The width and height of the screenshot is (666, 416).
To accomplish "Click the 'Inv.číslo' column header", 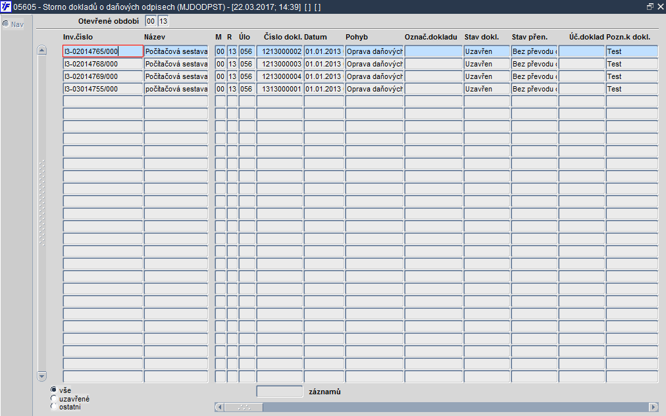I will pyautogui.click(x=78, y=37).
